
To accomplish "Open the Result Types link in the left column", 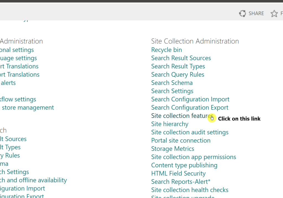I will (10, 147).
